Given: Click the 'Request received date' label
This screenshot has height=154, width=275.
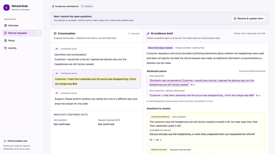Looking at the screenshot, I should coord(180,150).
